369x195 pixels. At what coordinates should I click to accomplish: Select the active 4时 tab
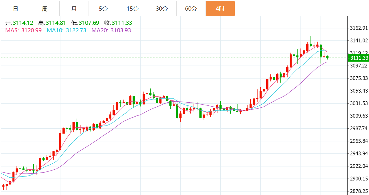[x=220, y=9]
